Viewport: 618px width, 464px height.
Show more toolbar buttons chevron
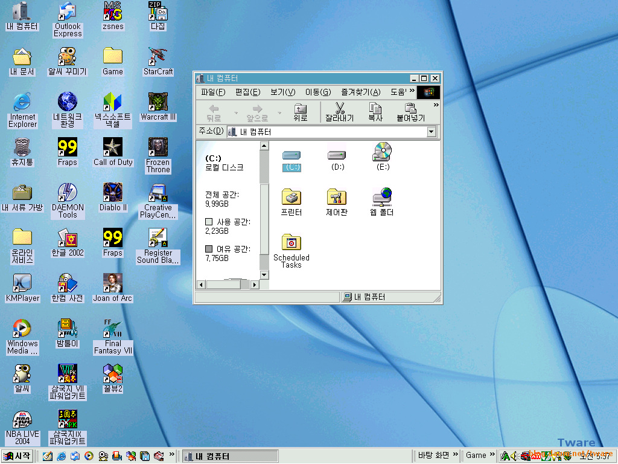coord(436,105)
